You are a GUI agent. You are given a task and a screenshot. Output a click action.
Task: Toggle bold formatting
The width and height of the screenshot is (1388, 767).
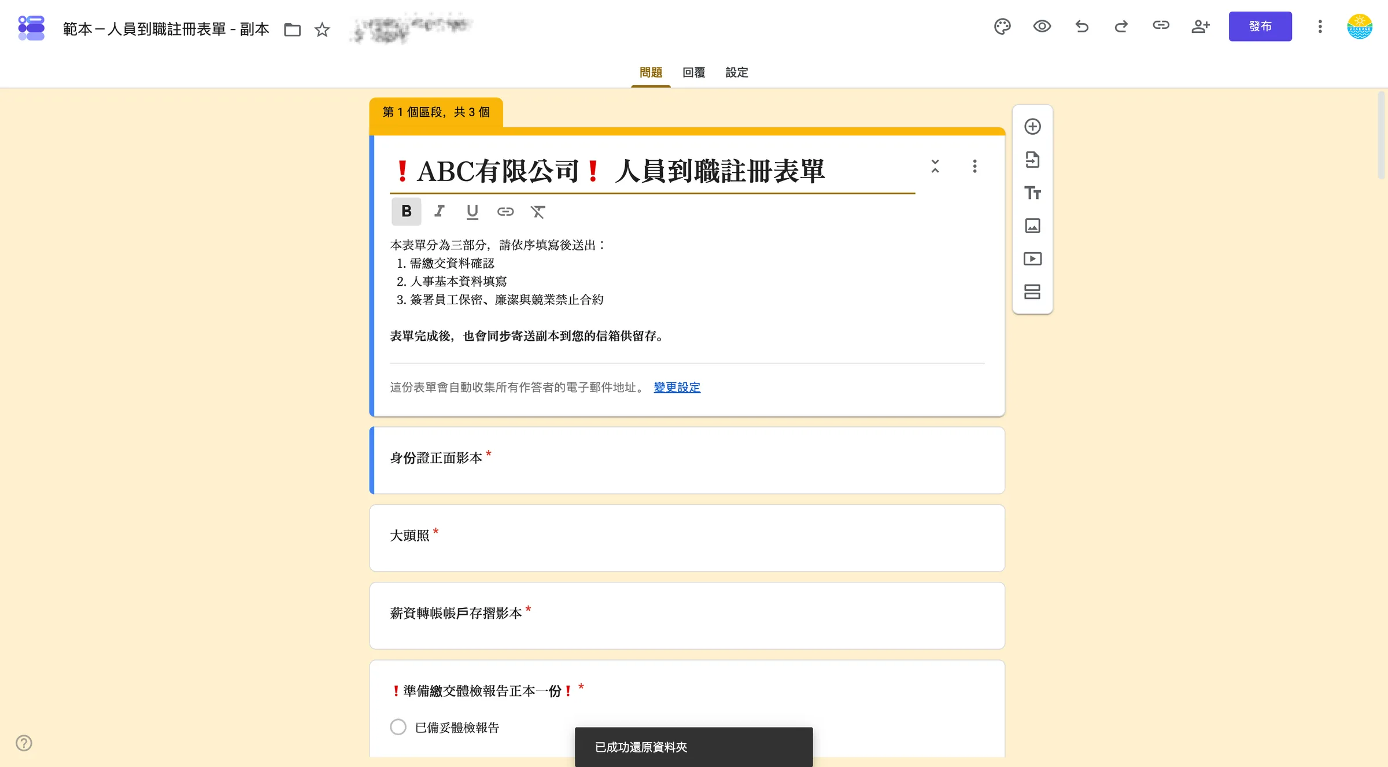[x=407, y=212]
